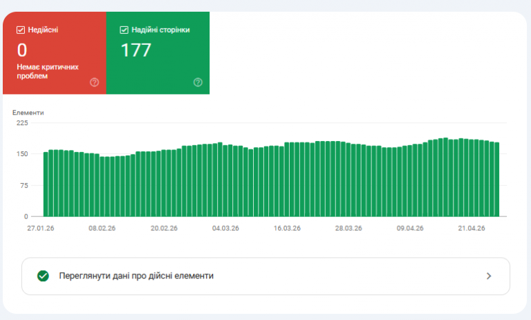Uncheck the Недійсні checkbox
Screen dimensions: 531x320
[x=21, y=30]
